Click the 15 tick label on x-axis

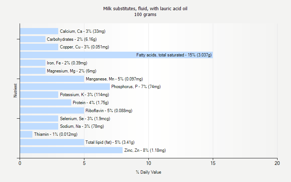click(x=213, y=163)
